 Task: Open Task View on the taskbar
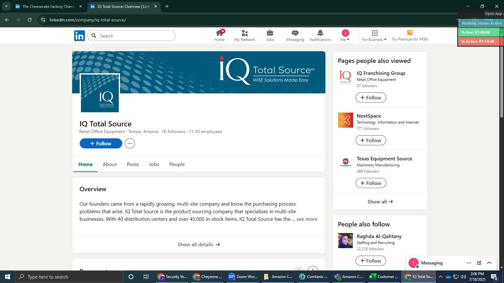click(x=146, y=277)
